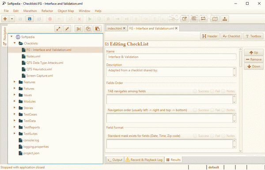Select Fail for Standard mask exists item
Screen dimensions: 265x170
click(x=212, y=136)
